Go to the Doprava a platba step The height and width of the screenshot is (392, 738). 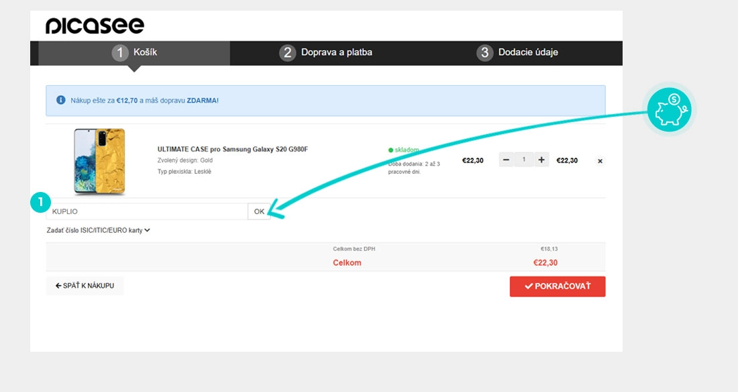[x=325, y=52]
